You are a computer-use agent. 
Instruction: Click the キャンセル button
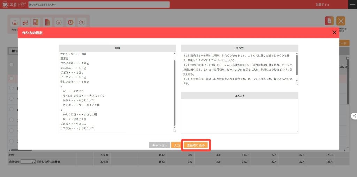pos(160,145)
